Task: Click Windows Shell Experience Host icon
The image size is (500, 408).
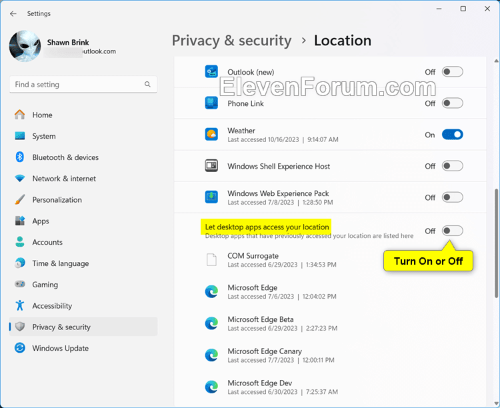Action: point(211,166)
